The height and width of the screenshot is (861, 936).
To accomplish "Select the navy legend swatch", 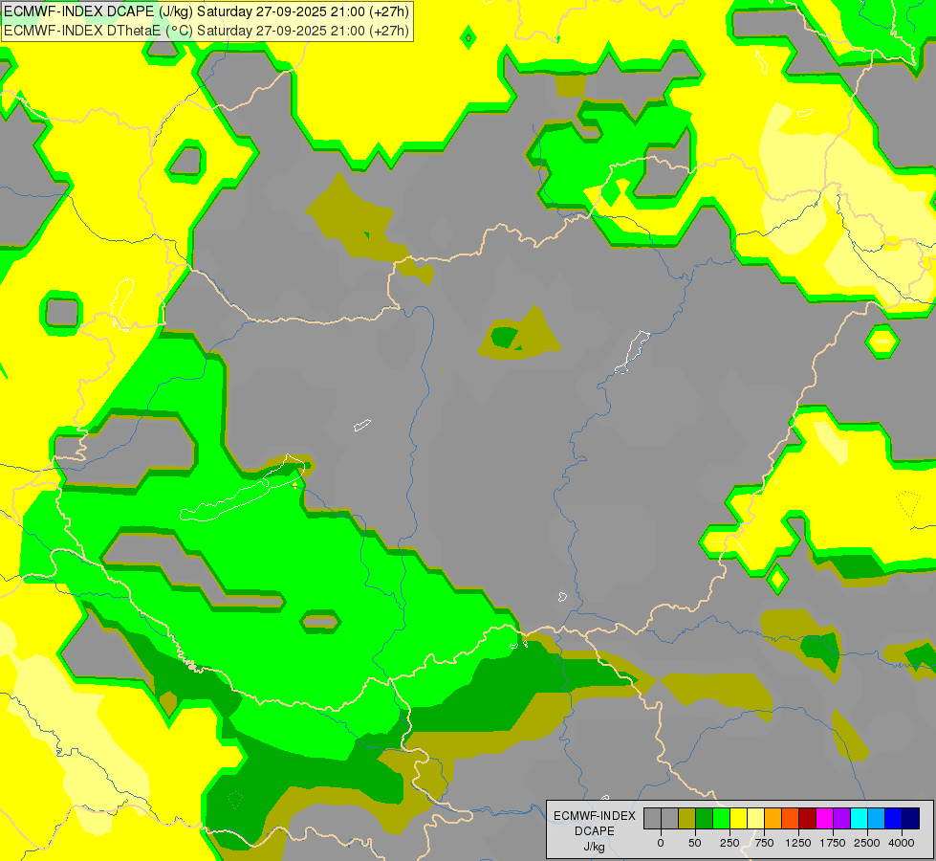I will coord(911,818).
